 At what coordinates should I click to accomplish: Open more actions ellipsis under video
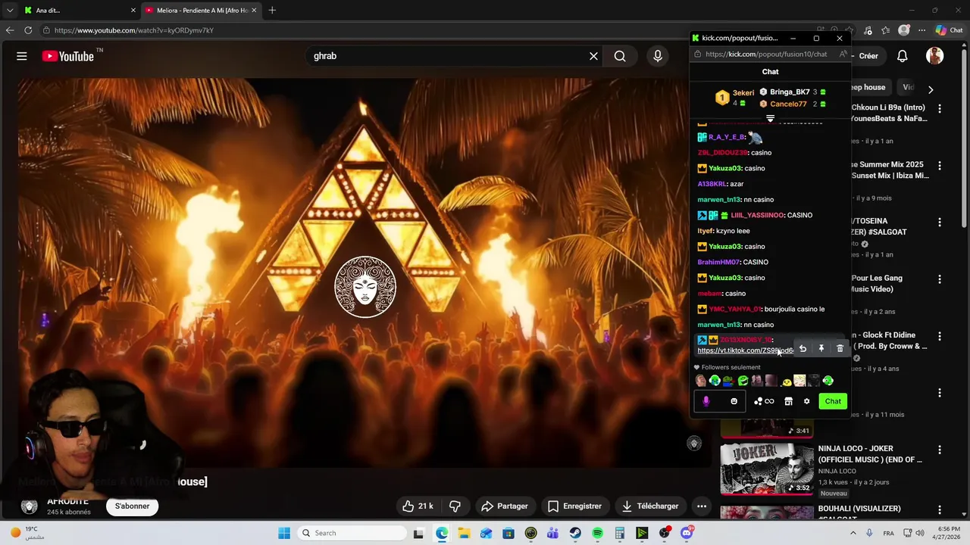(702, 506)
